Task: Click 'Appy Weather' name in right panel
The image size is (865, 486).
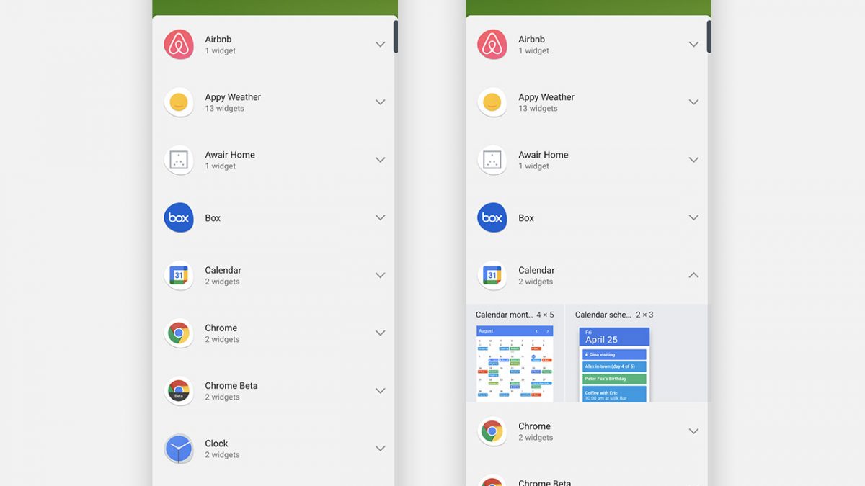Action: coord(546,97)
